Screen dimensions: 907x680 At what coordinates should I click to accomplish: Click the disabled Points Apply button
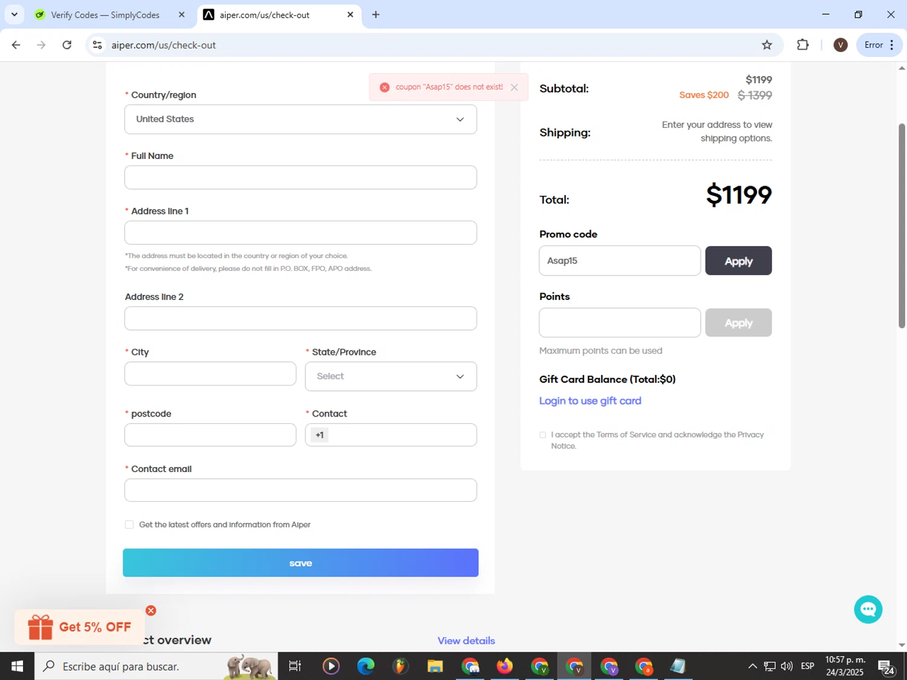[738, 323]
